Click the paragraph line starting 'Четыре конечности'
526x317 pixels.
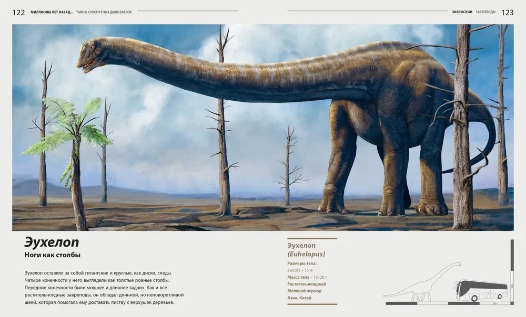(97, 280)
